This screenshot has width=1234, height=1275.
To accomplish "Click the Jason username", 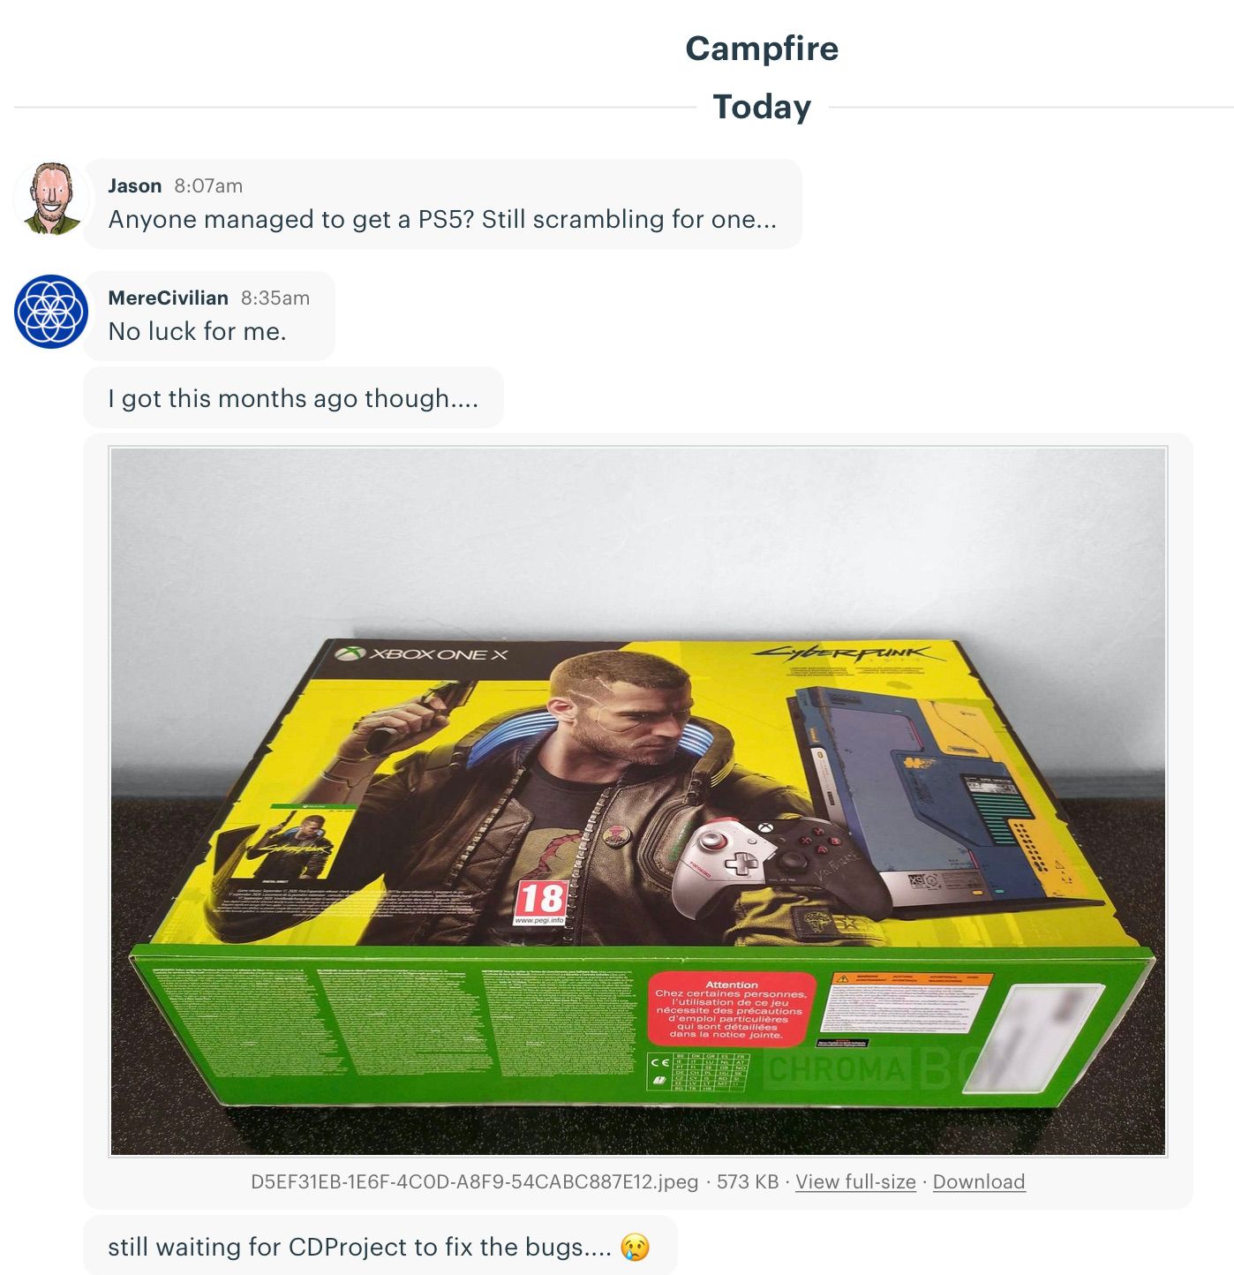I will pyautogui.click(x=135, y=185).
